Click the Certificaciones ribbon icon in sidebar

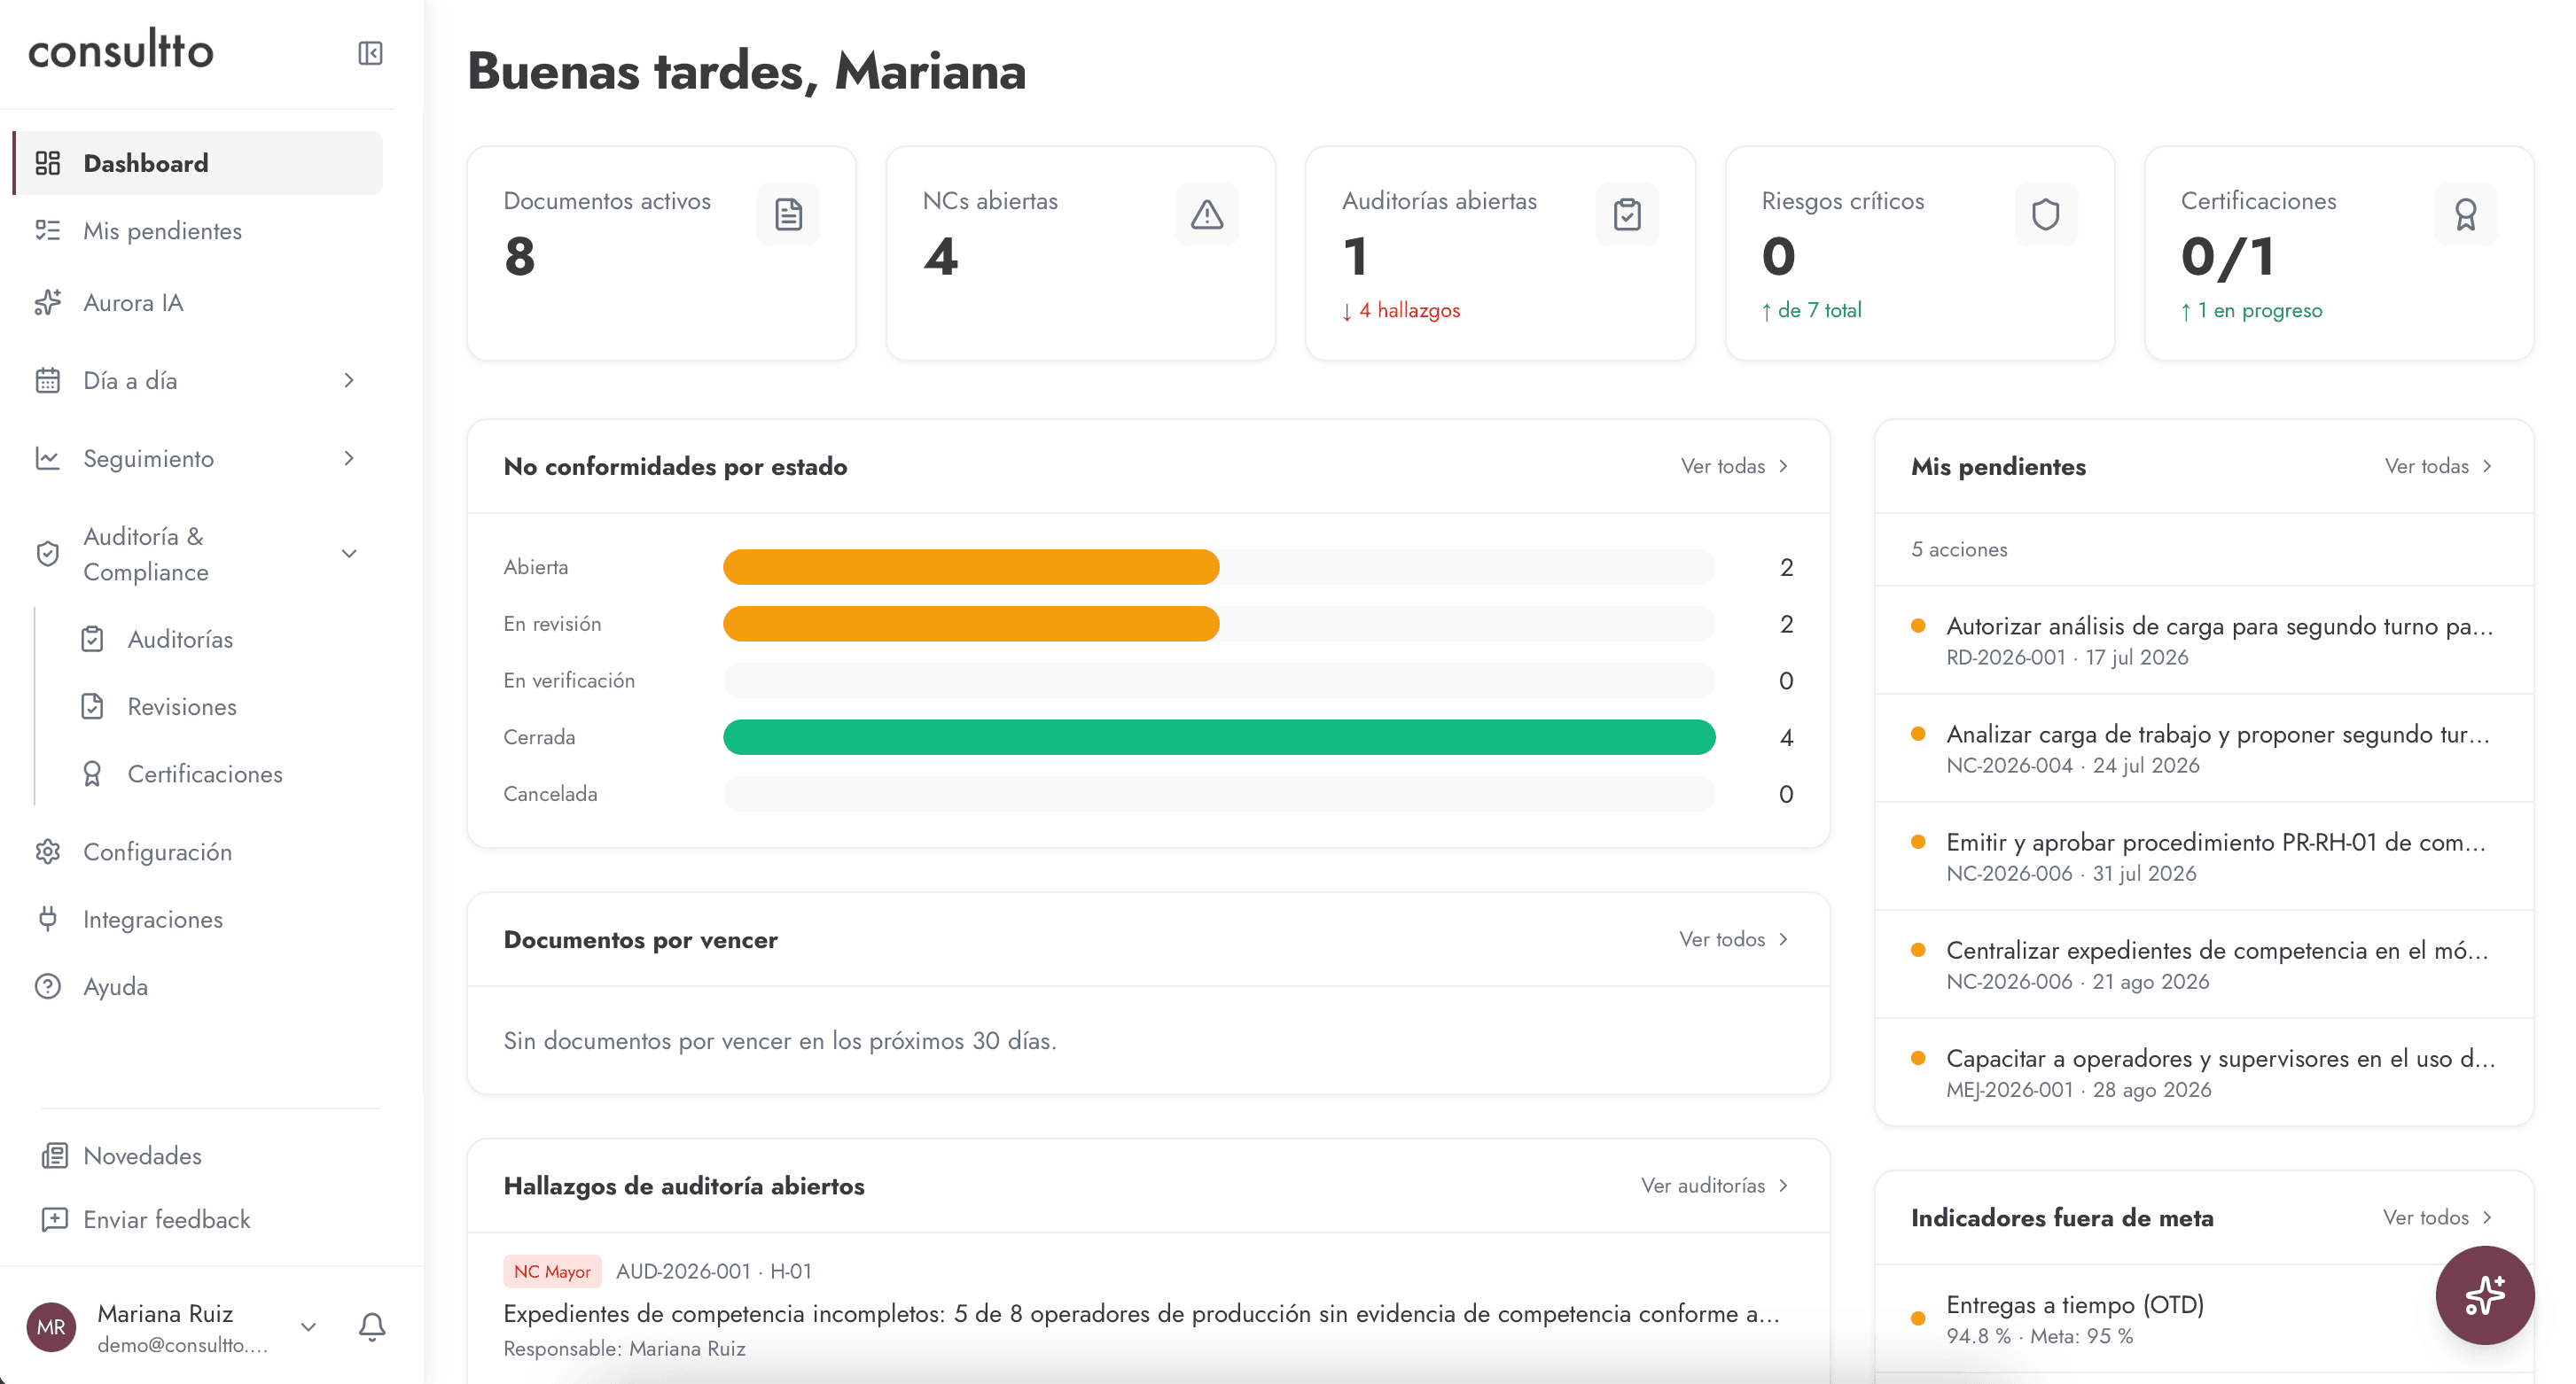(92, 774)
